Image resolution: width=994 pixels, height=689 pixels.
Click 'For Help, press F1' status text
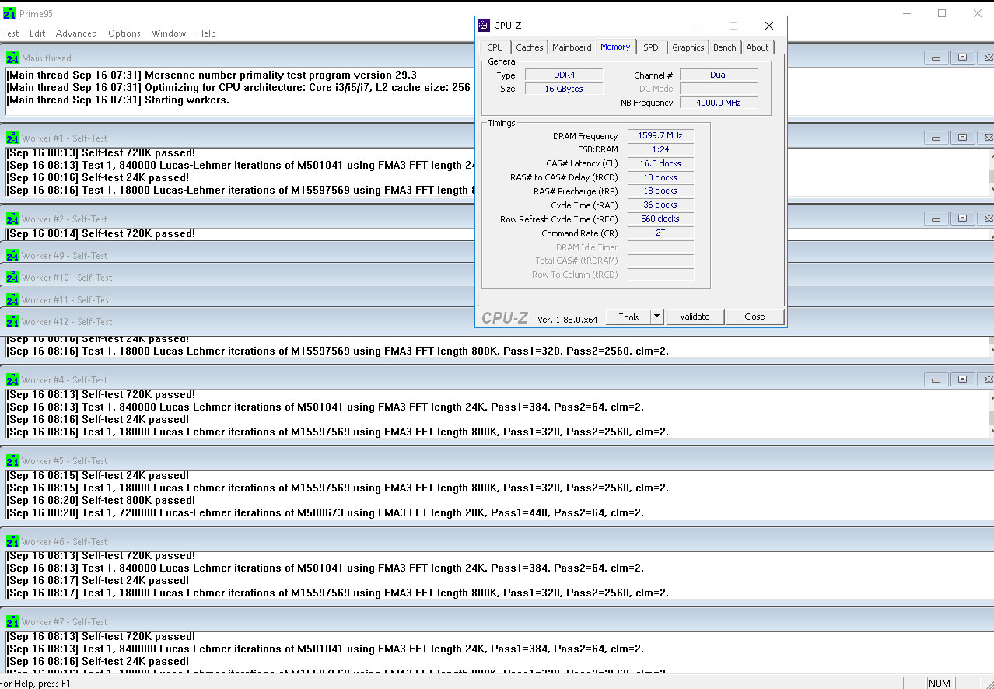tap(35, 684)
